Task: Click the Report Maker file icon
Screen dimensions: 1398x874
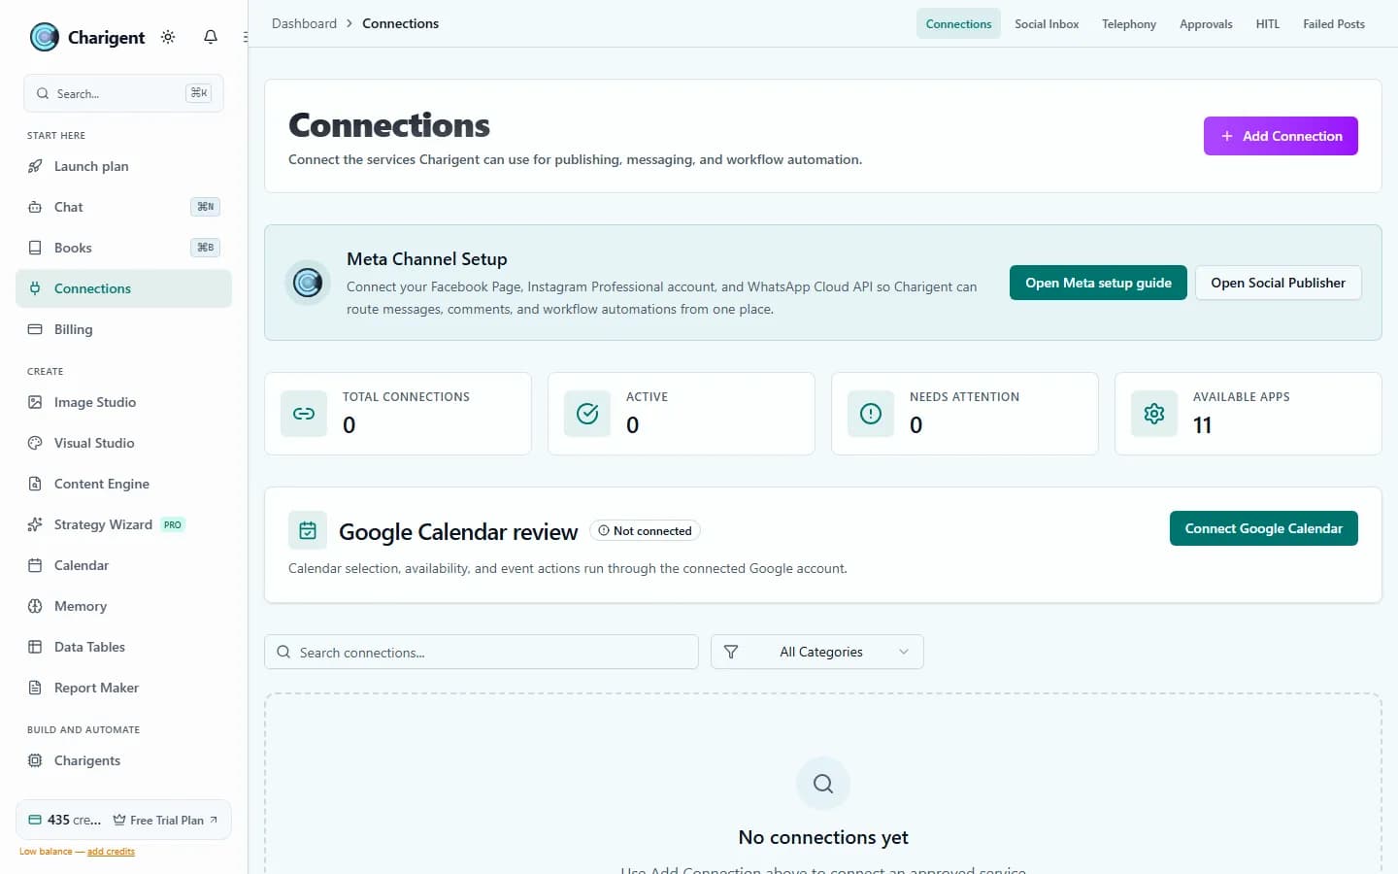Action: click(35, 688)
